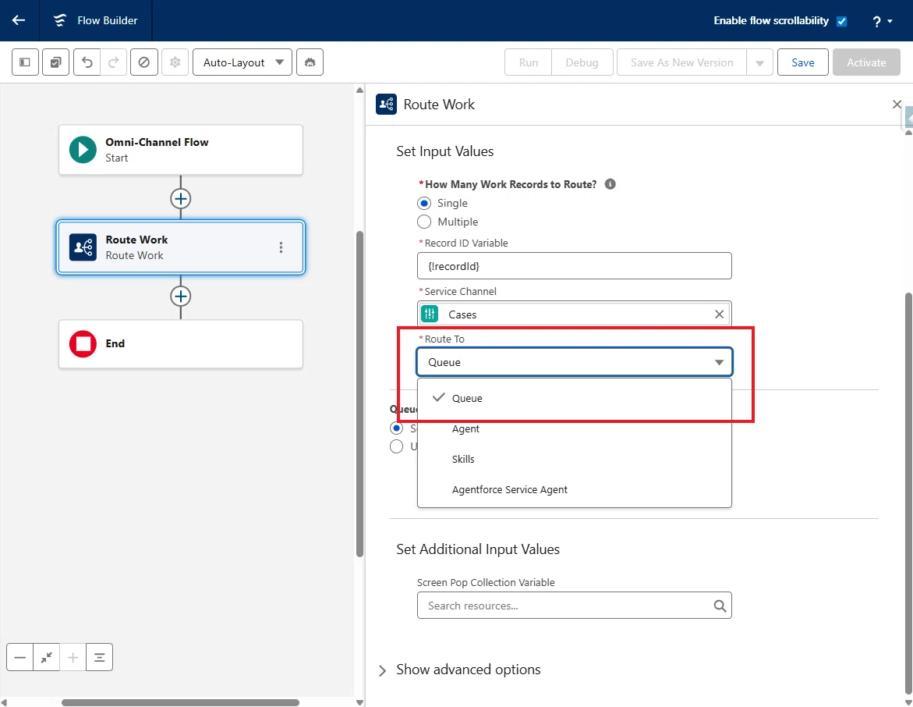Click the green Start play icon
The height and width of the screenshot is (707, 913).
(83, 150)
